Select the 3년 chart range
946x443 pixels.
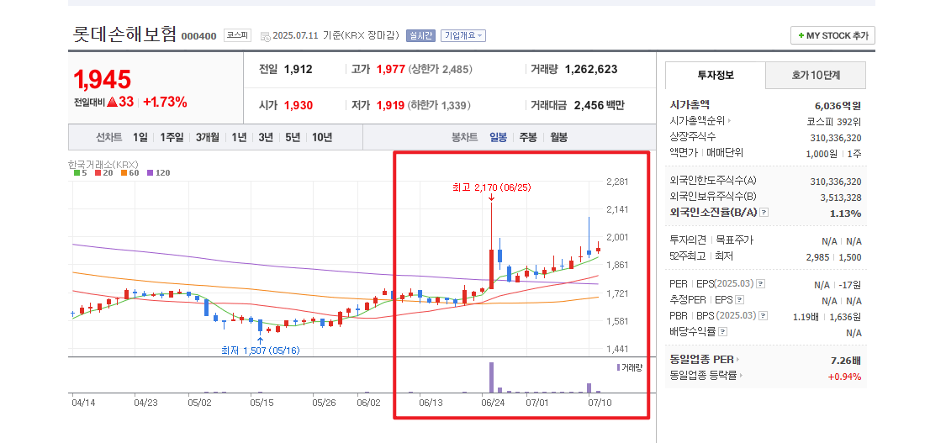[266, 137]
